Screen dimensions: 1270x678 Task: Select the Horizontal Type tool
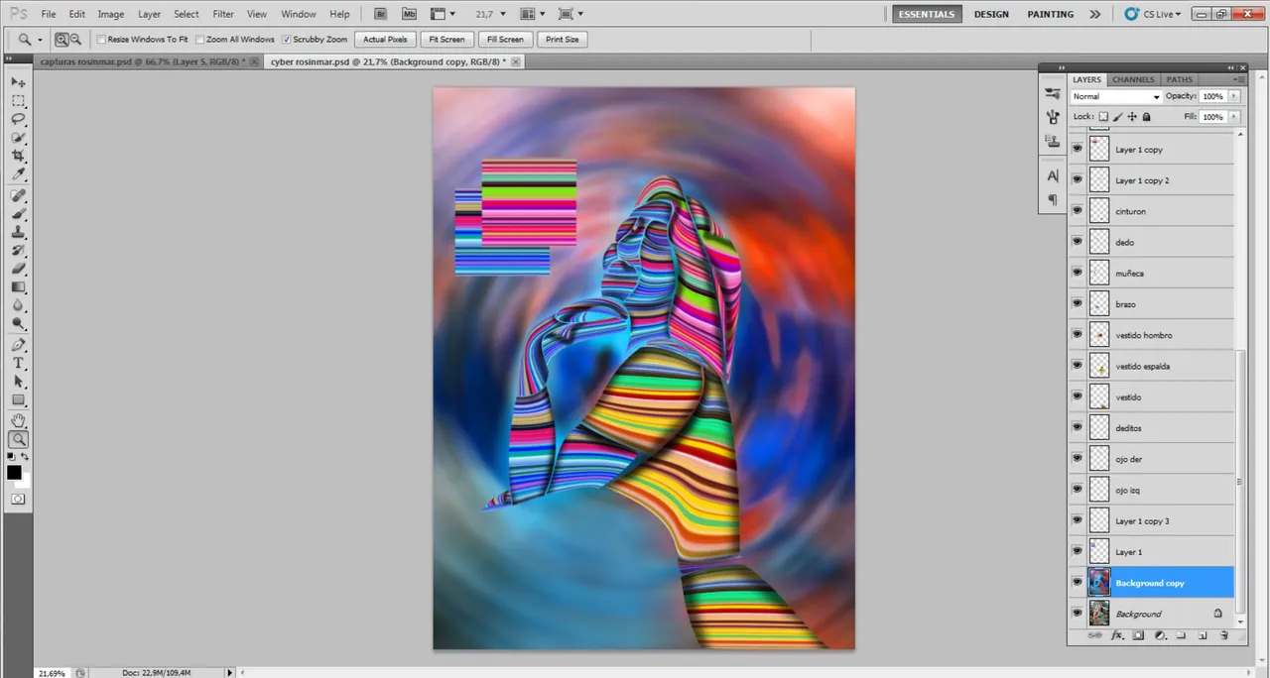pyautogui.click(x=18, y=363)
